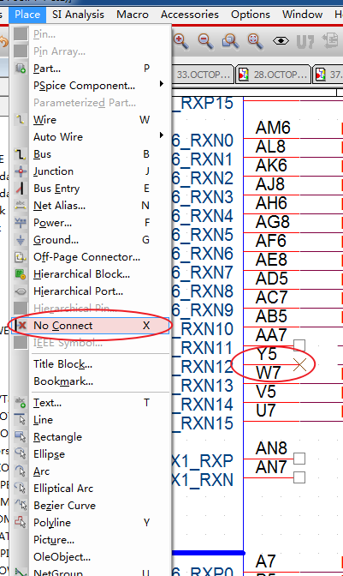Click the X1_RXN pin name
The width and height of the screenshot is (343, 576).
202,480
